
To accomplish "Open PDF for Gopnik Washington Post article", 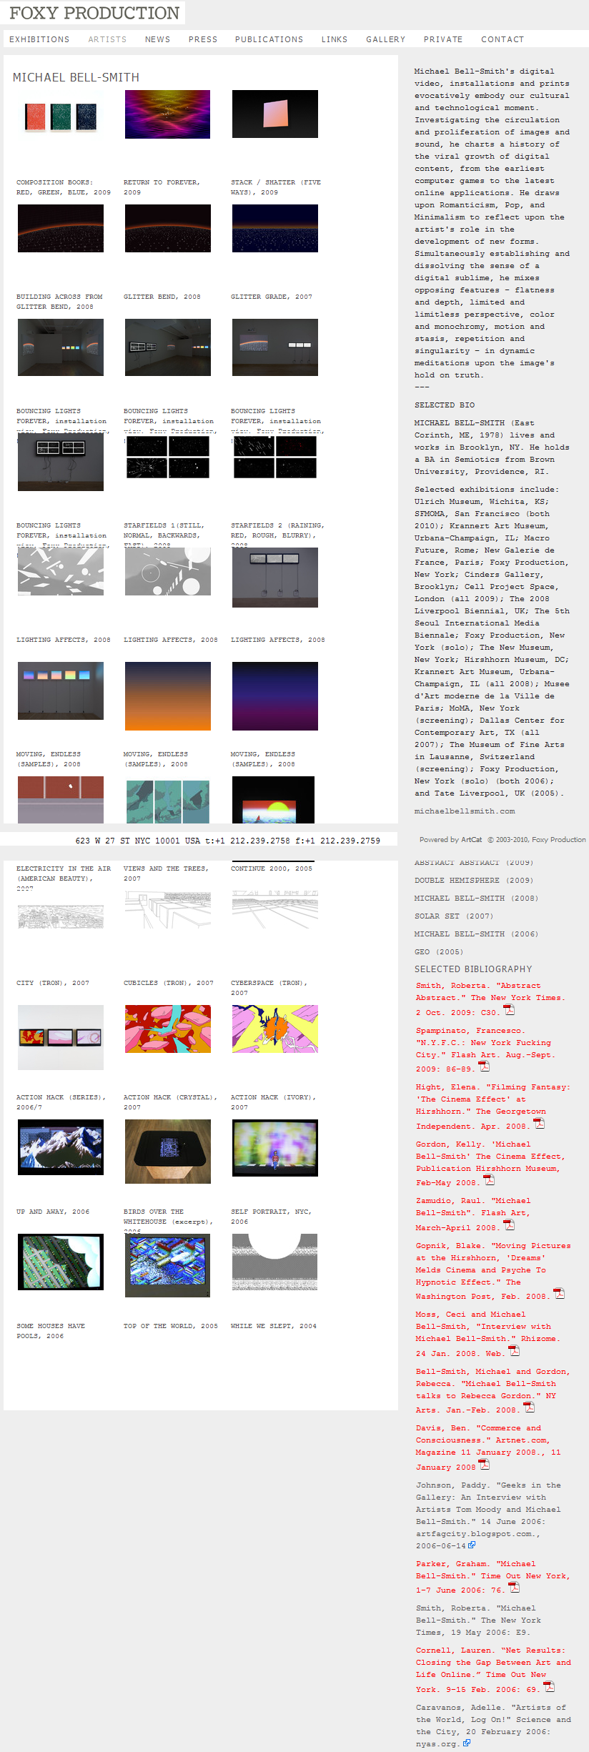I will pos(559,1294).
